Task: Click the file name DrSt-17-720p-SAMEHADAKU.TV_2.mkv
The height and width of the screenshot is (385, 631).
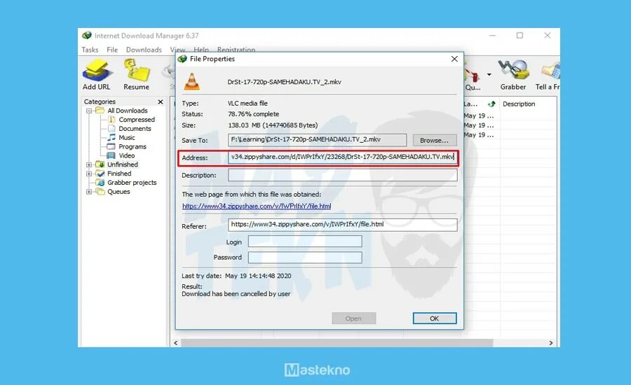Action: coord(284,82)
